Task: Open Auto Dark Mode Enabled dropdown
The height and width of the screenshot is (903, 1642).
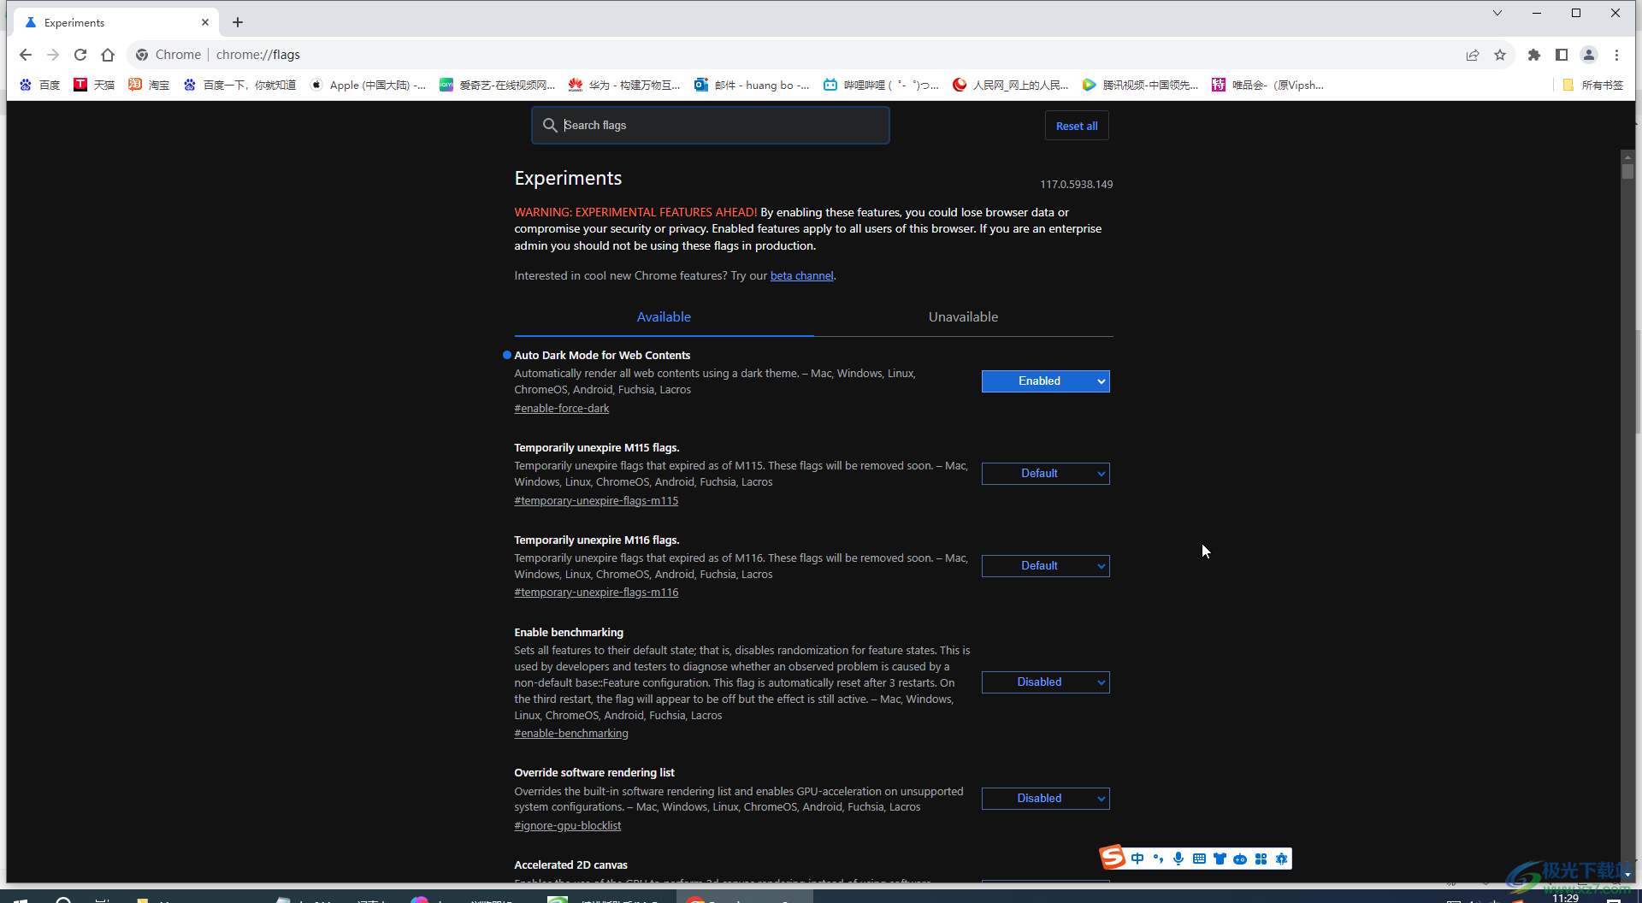Action: [x=1045, y=381]
